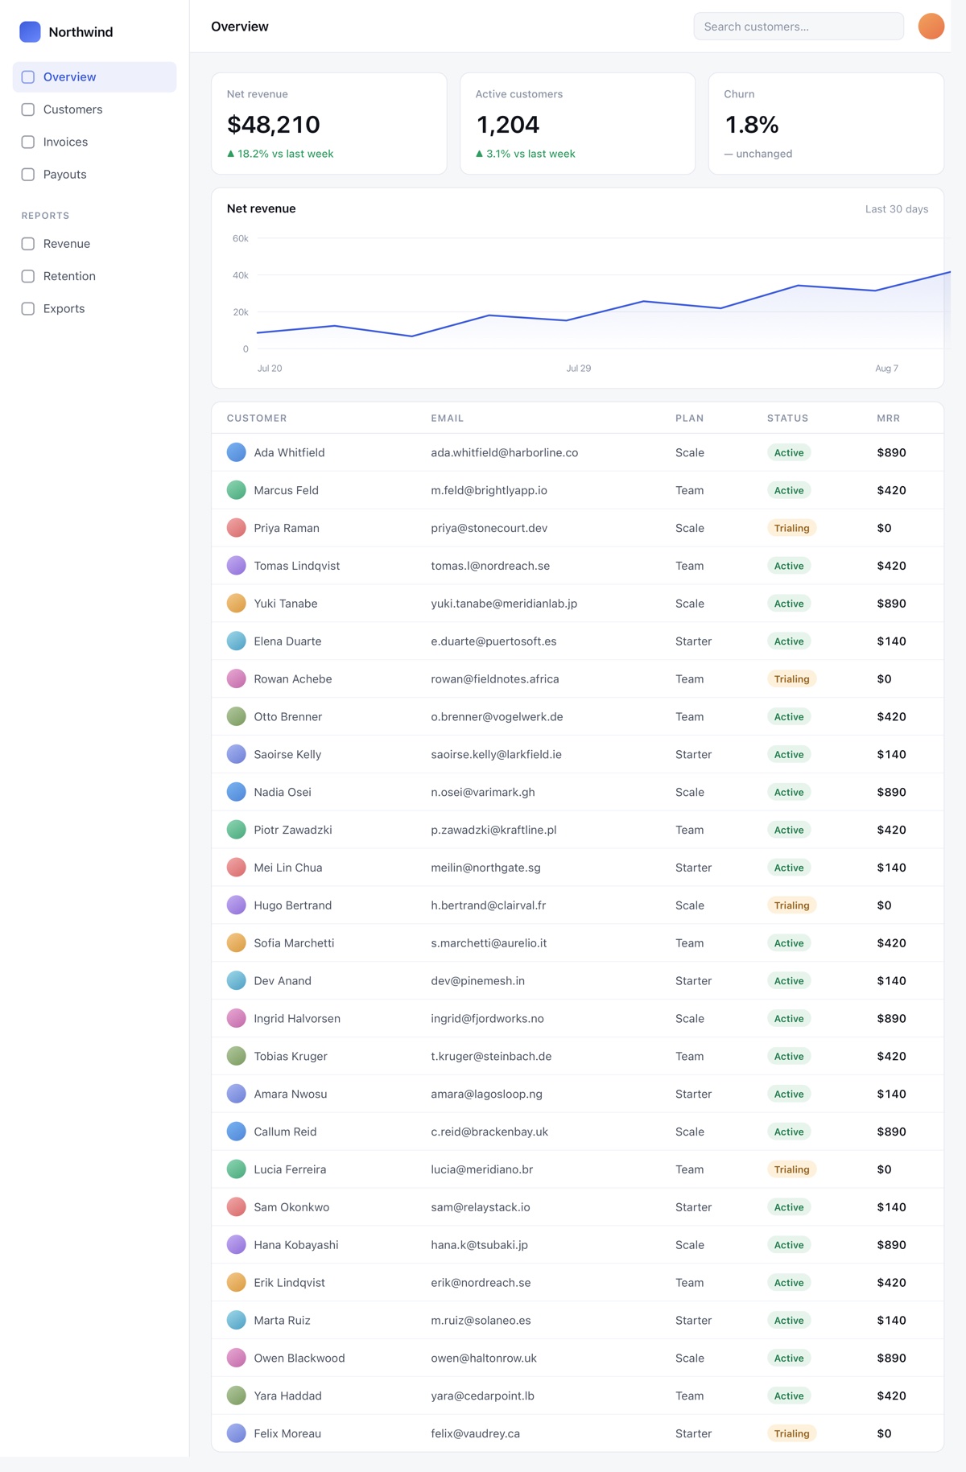Viewport: 966px width, 1472px height.
Task: Click $140 MRR in Mei Lin Chua row
Action: tap(891, 868)
